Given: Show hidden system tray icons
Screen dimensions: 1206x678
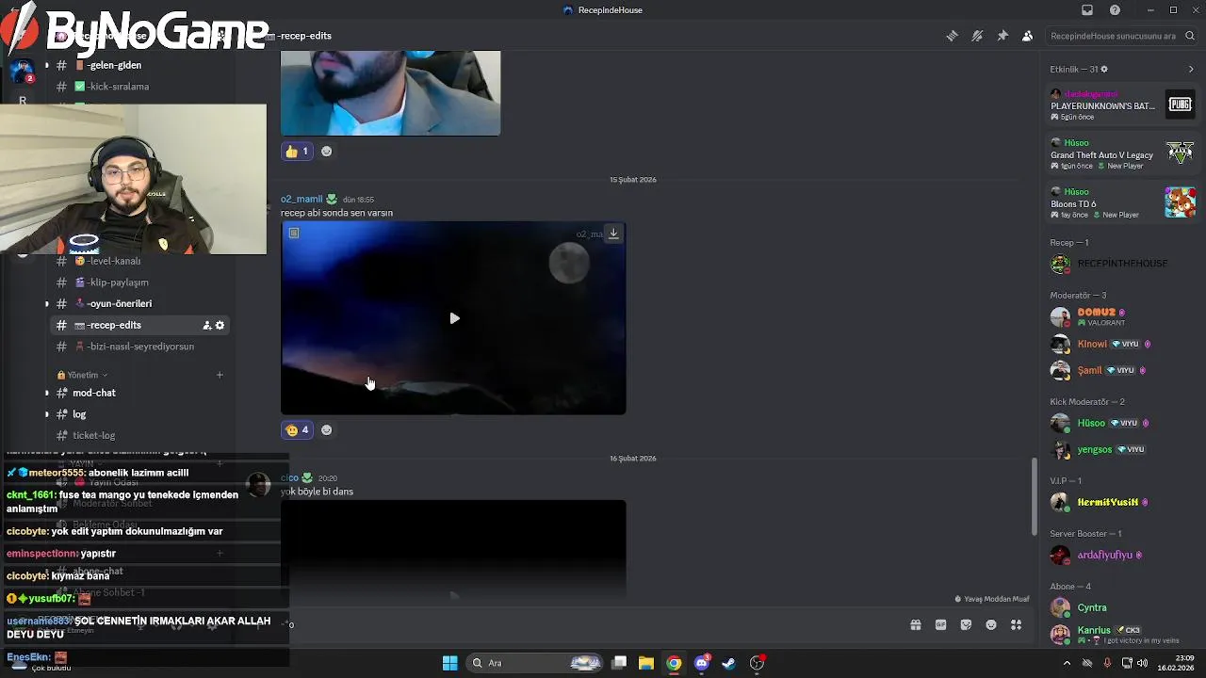Looking at the screenshot, I should click(1067, 663).
